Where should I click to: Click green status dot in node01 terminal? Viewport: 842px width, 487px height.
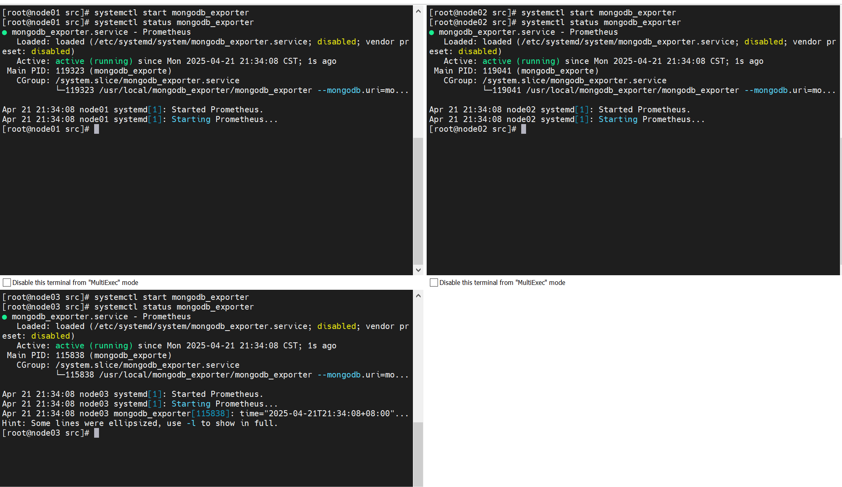point(4,32)
